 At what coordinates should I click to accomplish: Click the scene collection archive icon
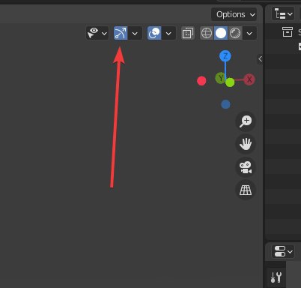tap(288, 31)
